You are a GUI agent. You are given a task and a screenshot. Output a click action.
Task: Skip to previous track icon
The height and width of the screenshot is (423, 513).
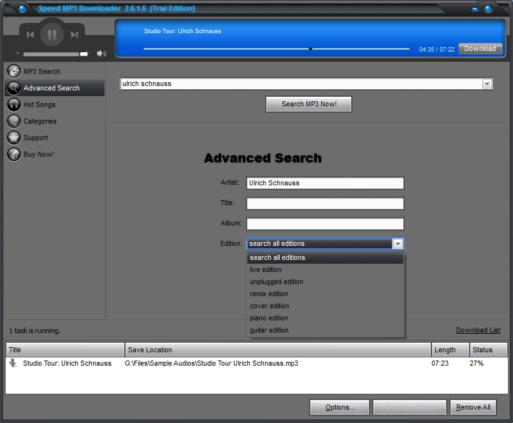click(31, 35)
